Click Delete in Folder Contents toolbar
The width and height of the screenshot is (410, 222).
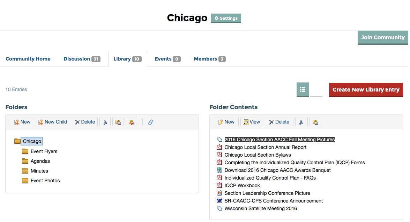click(x=279, y=122)
